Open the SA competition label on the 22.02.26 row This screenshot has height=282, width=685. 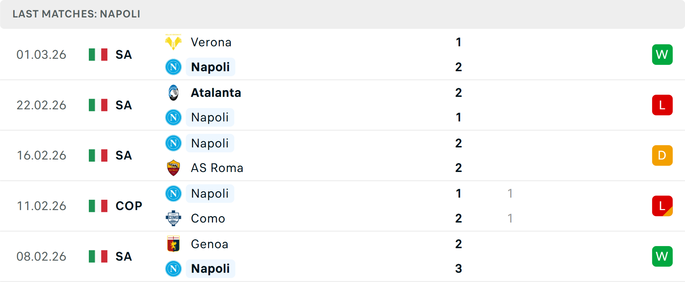(x=123, y=105)
